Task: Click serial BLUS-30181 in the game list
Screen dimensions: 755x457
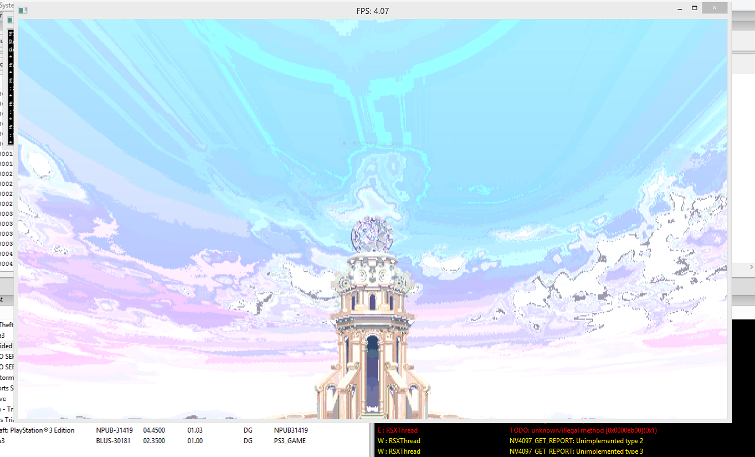Action: [114, 440]
